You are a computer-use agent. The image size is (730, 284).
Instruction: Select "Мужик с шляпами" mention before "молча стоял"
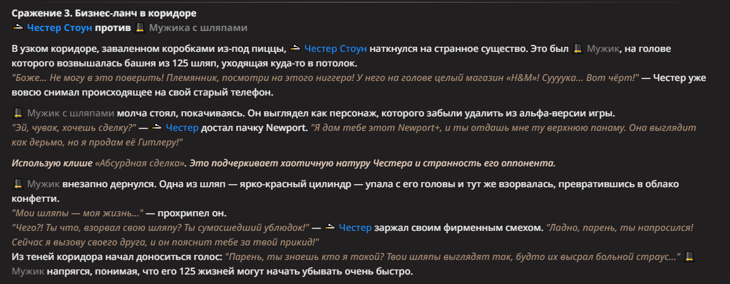click(x=71, y=114)
